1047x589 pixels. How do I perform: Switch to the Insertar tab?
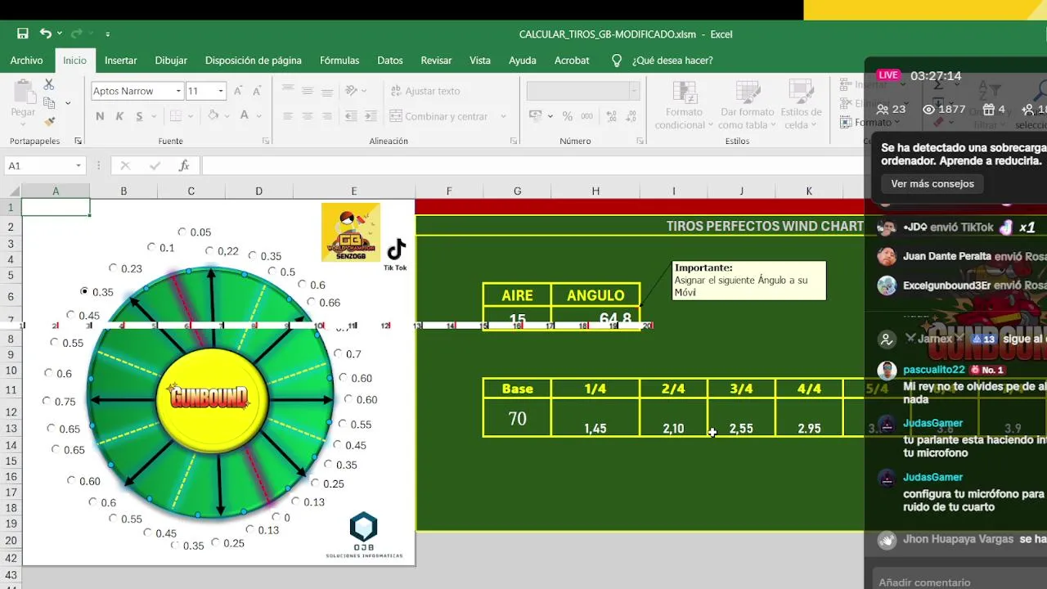(120, 61)
